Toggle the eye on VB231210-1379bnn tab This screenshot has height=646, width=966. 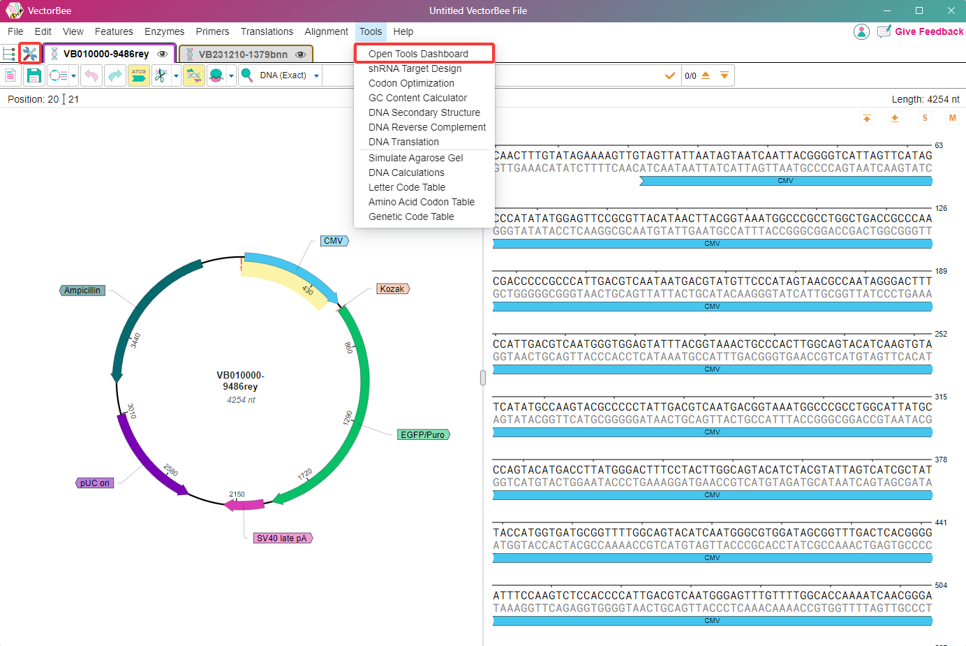(x=301, y=54)
